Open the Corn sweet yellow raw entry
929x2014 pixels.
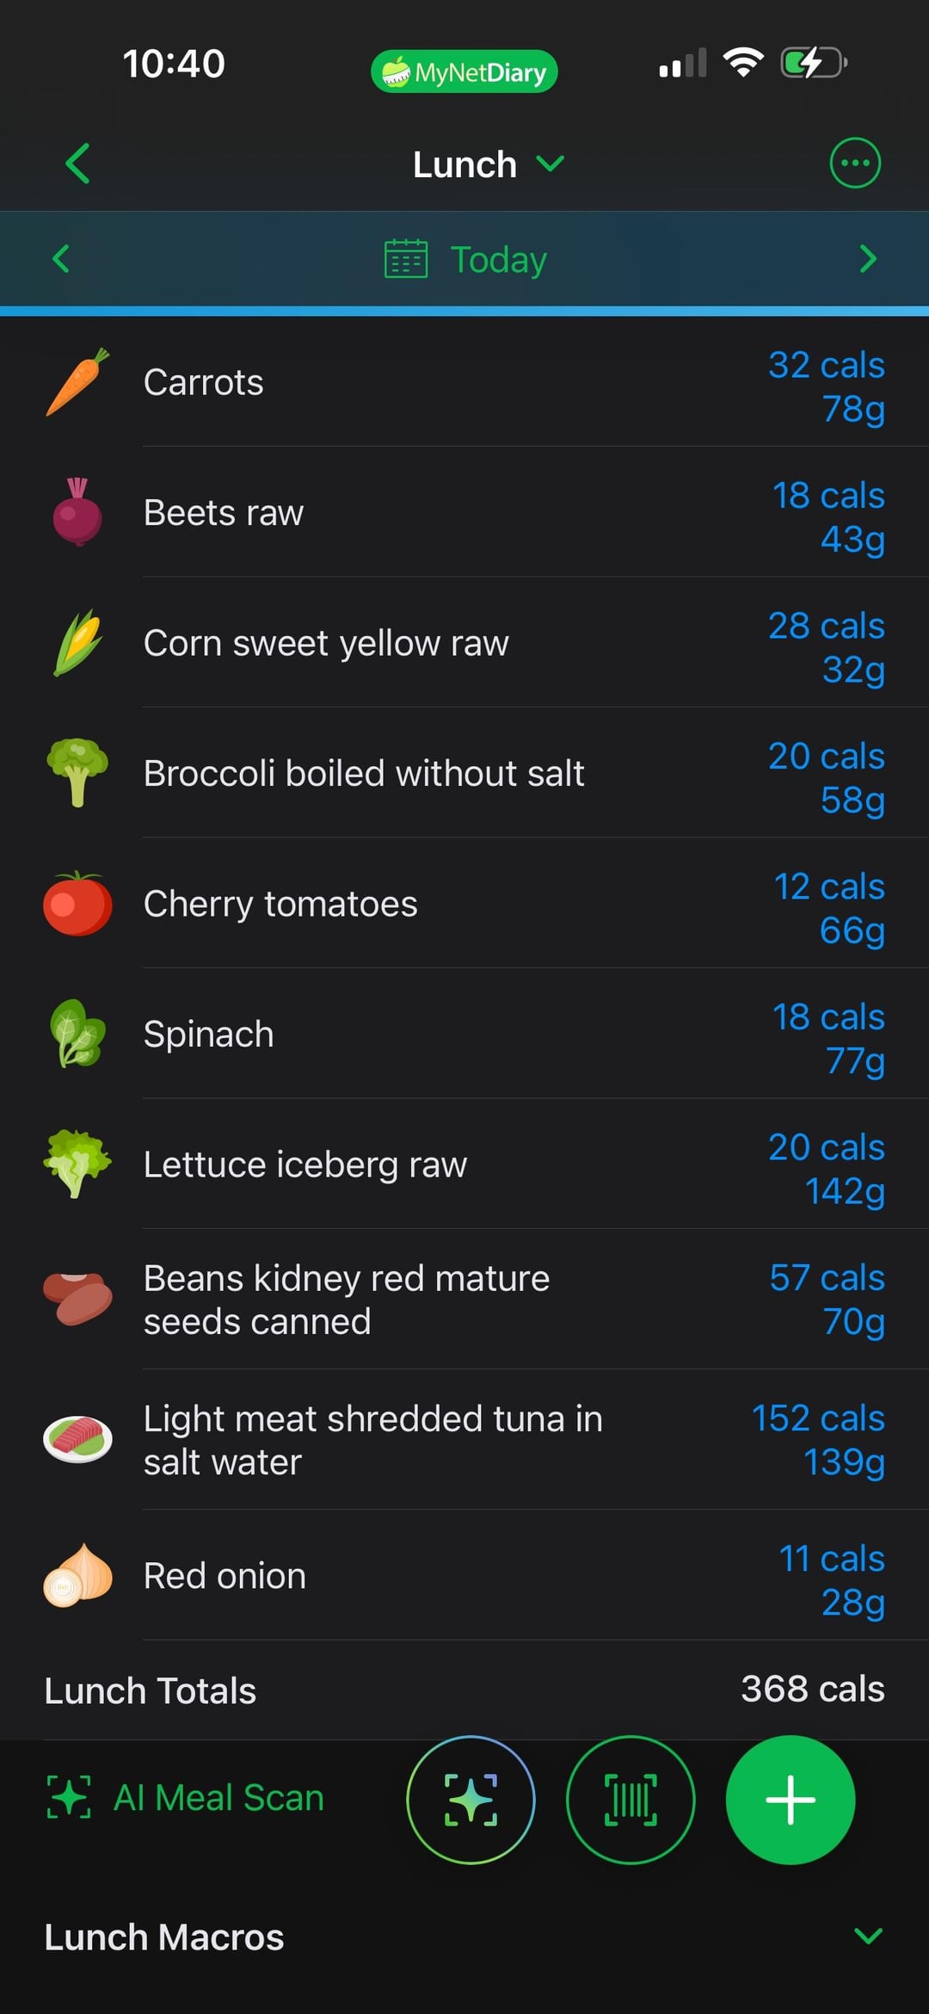(464, 643)
